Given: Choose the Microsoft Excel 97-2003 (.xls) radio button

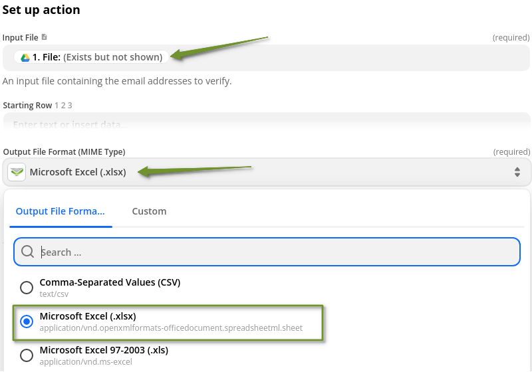Looking at the screenshot, I should pos(27,355).
